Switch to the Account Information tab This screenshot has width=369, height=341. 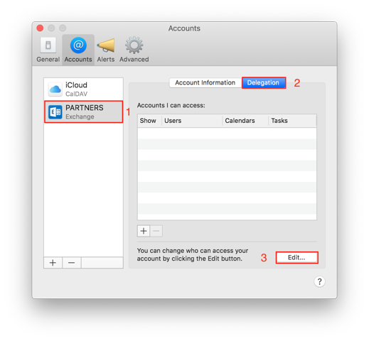(205, 82)
